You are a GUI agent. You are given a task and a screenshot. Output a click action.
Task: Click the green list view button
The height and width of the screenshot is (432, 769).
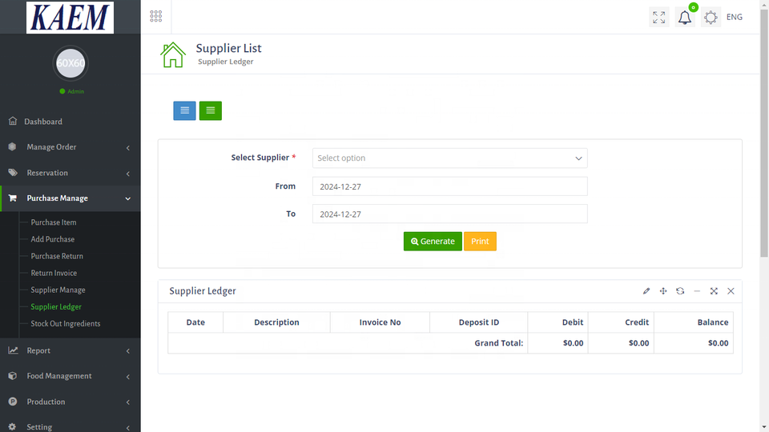point(211,110)
